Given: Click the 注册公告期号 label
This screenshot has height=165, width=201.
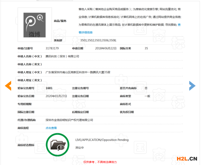Looking at the screenshot, I should pos(80,88).
